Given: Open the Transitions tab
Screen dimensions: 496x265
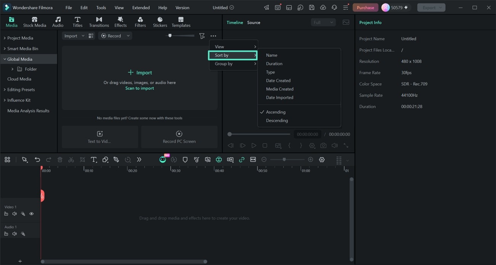Looking at the screenshot, I should (x=99, y=22).
